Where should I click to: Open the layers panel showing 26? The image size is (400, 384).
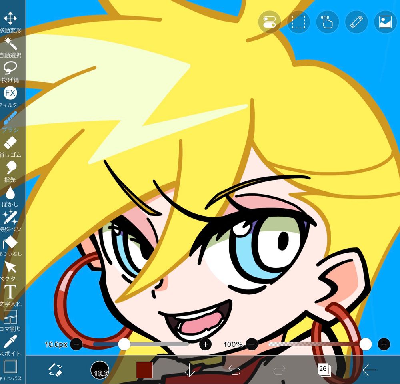point(324,370)
